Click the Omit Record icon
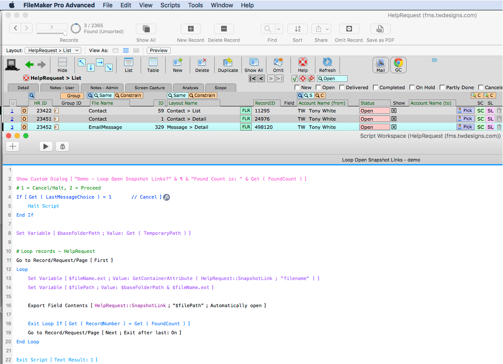This screenshot has height=364, width=503. tap(349, 29)
